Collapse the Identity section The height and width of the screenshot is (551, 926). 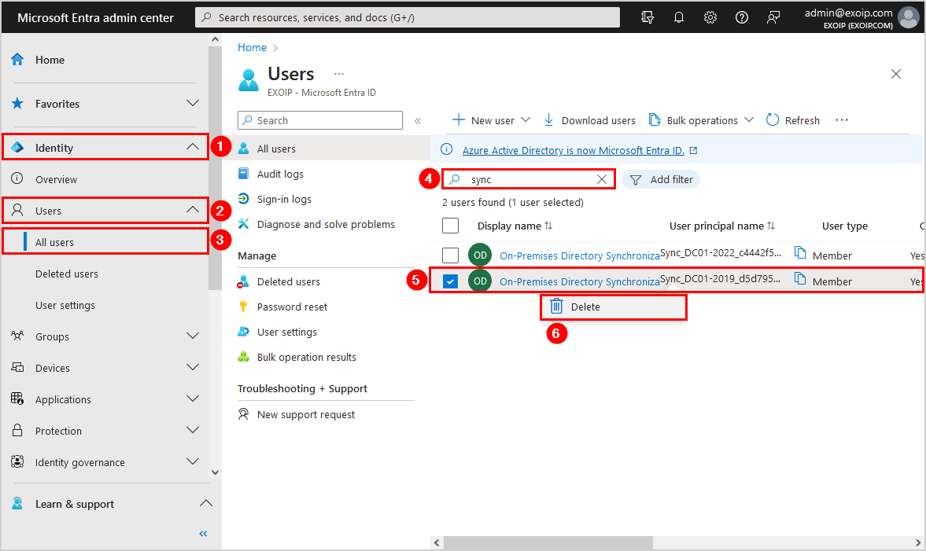(193, 147)
